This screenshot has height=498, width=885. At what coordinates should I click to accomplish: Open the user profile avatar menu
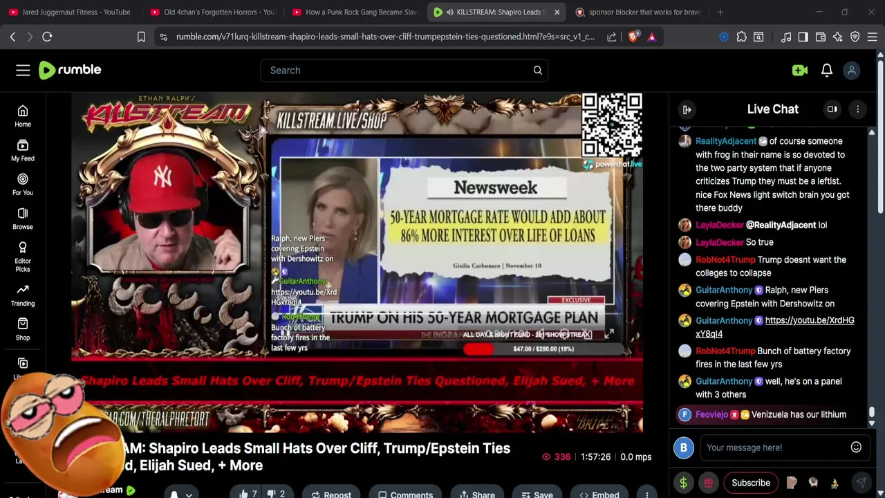852,70
